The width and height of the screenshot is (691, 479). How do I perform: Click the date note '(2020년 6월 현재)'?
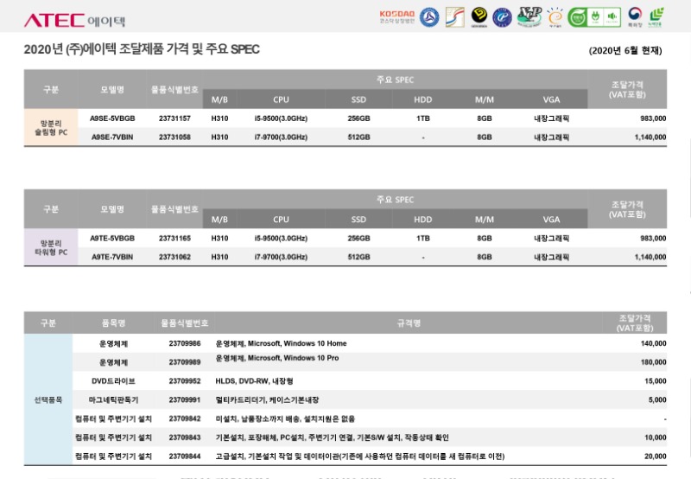point(625,51)
